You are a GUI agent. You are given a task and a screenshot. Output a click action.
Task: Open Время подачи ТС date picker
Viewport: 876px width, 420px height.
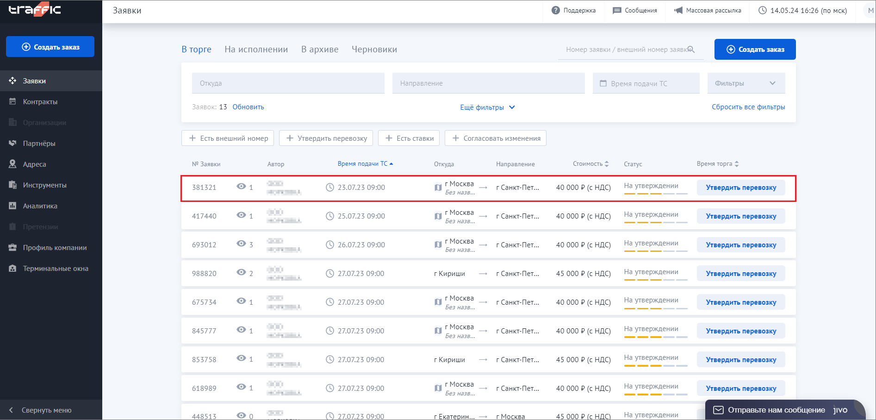pos(646,83)
